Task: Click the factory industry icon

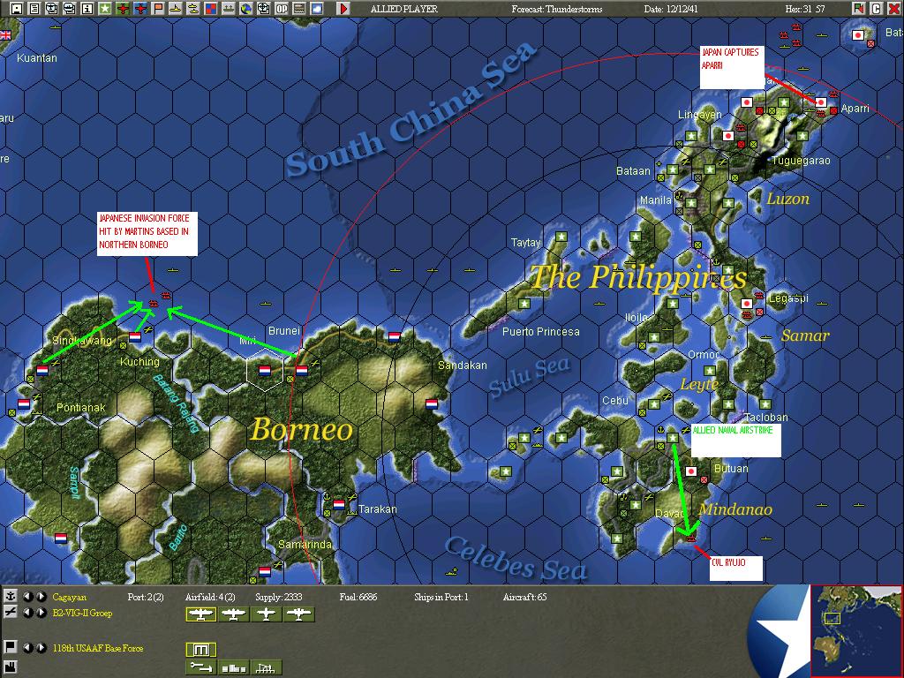Action: click(x=10, y=669)
